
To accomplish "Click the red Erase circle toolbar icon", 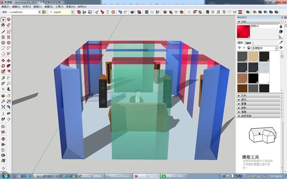I will [113, 12].
